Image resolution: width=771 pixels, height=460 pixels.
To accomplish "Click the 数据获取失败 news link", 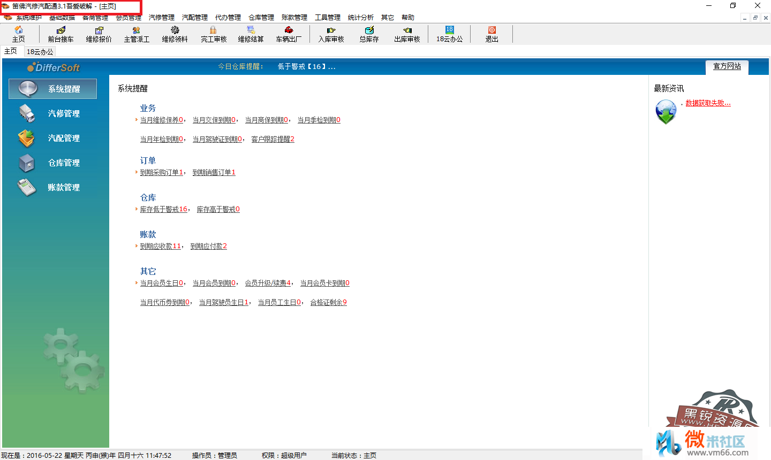I will pyautogui.click(x=708, y=103).
